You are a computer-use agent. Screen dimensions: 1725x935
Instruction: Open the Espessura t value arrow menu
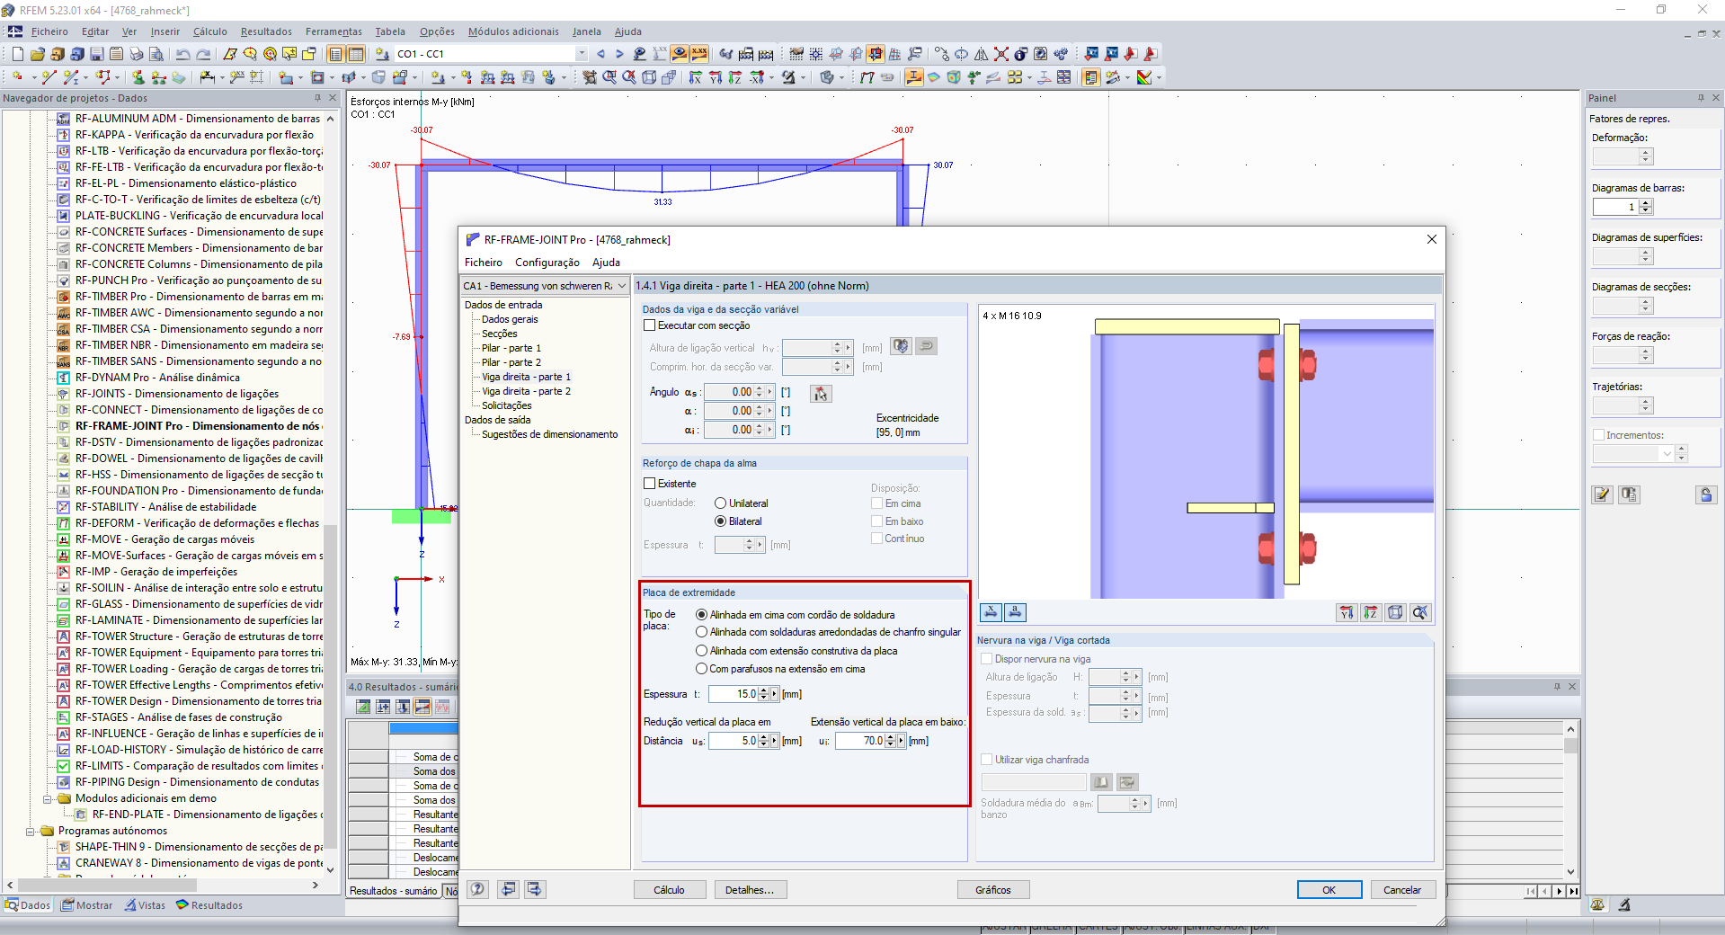pos(774,694)
